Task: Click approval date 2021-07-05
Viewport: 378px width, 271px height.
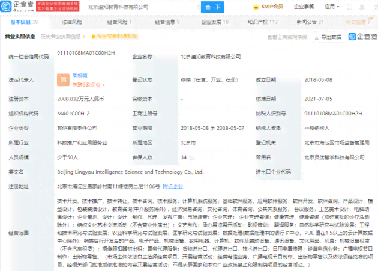Action: tap(318, 99)
